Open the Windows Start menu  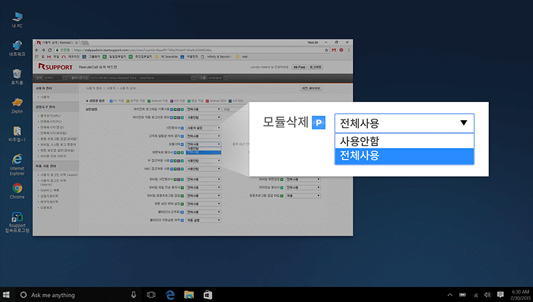[6, 294]
